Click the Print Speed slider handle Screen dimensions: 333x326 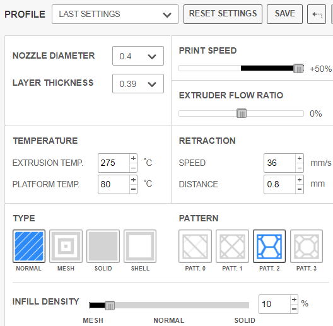click(298, 68)
